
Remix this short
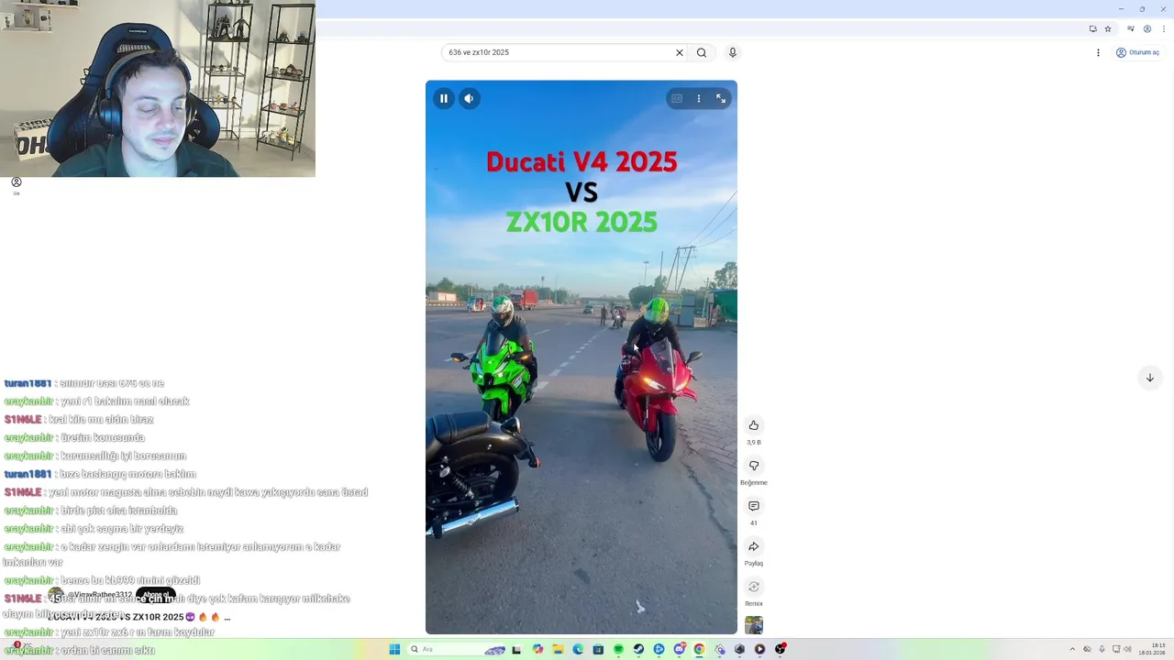(754, 587)
